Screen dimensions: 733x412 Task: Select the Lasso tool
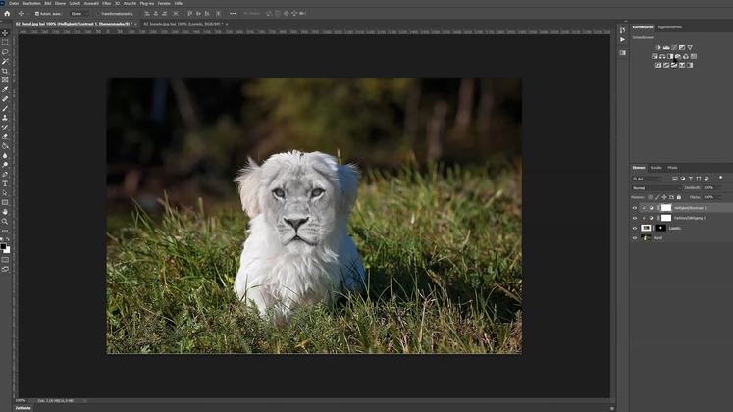click(5, 52)
